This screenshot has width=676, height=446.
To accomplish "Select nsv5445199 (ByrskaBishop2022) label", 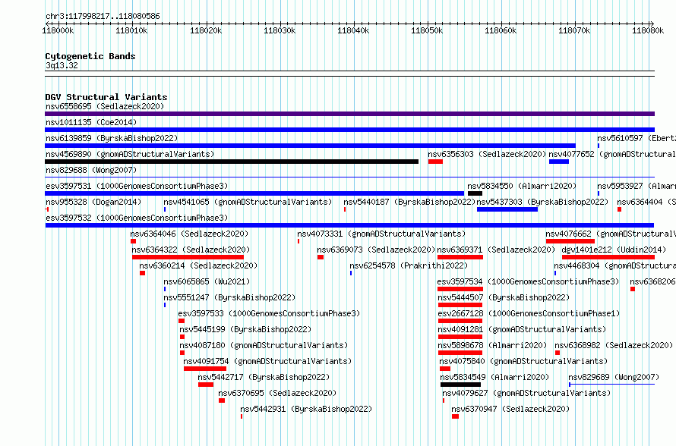I will coord(245,329).
